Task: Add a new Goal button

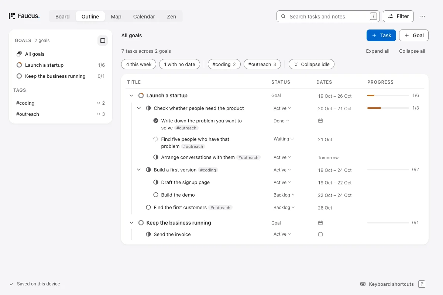Action: coord(414,35)
